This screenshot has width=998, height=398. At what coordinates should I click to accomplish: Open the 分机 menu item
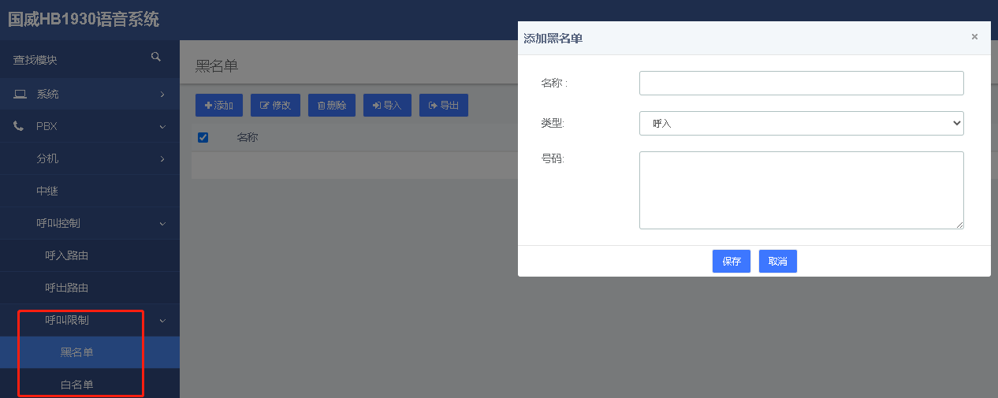(x=47, y=158)
